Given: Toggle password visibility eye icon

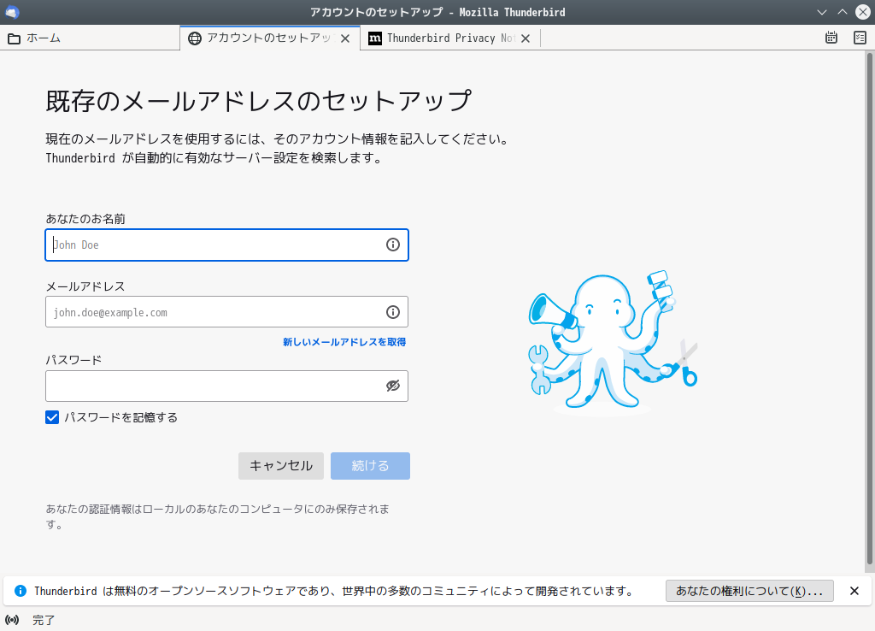Looking at the screenshot, I should 393,386.
